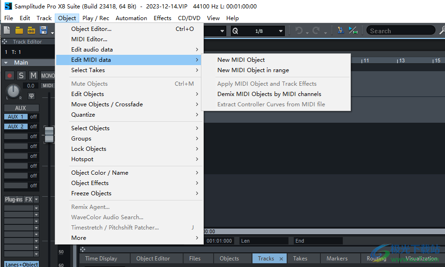445x267 pixels.
Task: Save project with the floppy disk icon
Action: [x=44, y=30]
